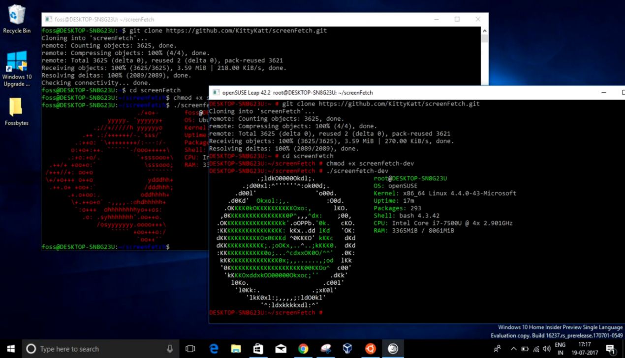625x358 pixels.
Task: Click 'Resolving deltas' line in openSUSE terminal
Action: pyautogui.click(x=284, y=148)
